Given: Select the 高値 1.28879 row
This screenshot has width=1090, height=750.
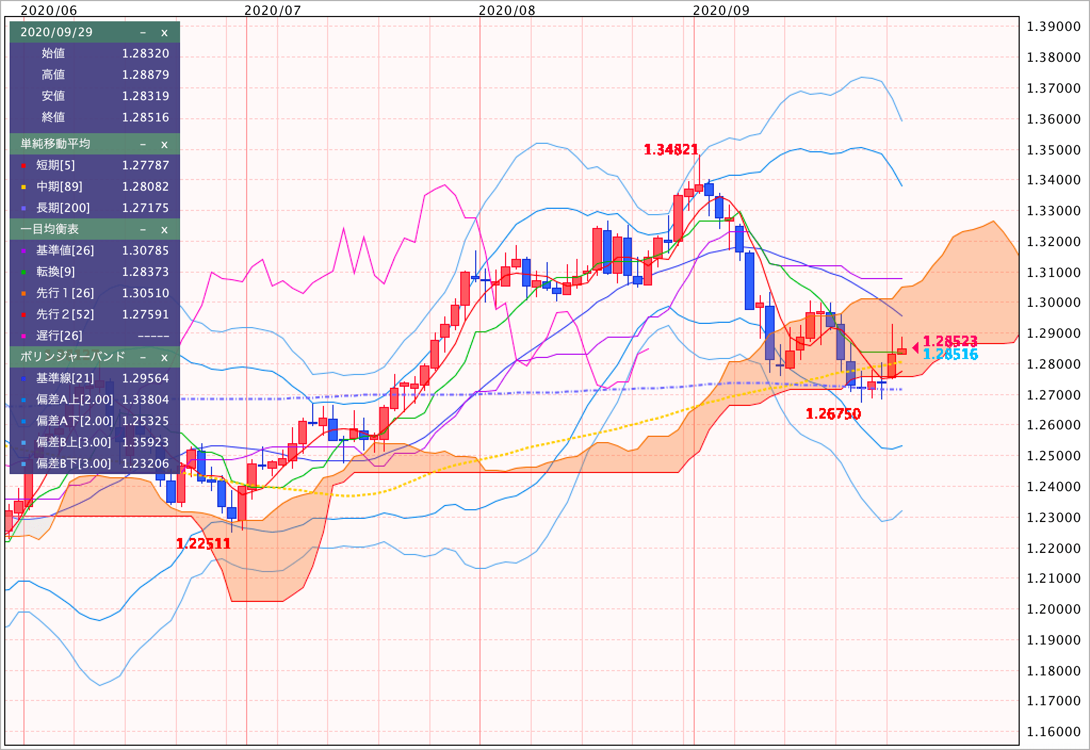Looking at the screenshot, I should pos(95,75).
